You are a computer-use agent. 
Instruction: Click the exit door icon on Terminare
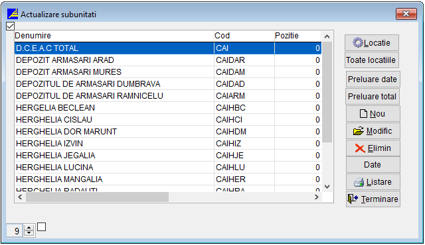tap(353, 199)
